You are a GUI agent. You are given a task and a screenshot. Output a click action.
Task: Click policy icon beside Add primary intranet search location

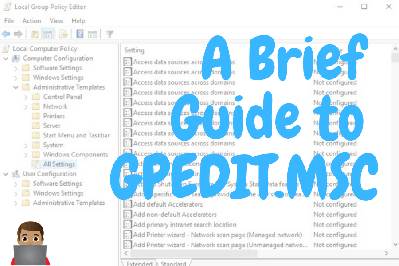tap(128, 224)
